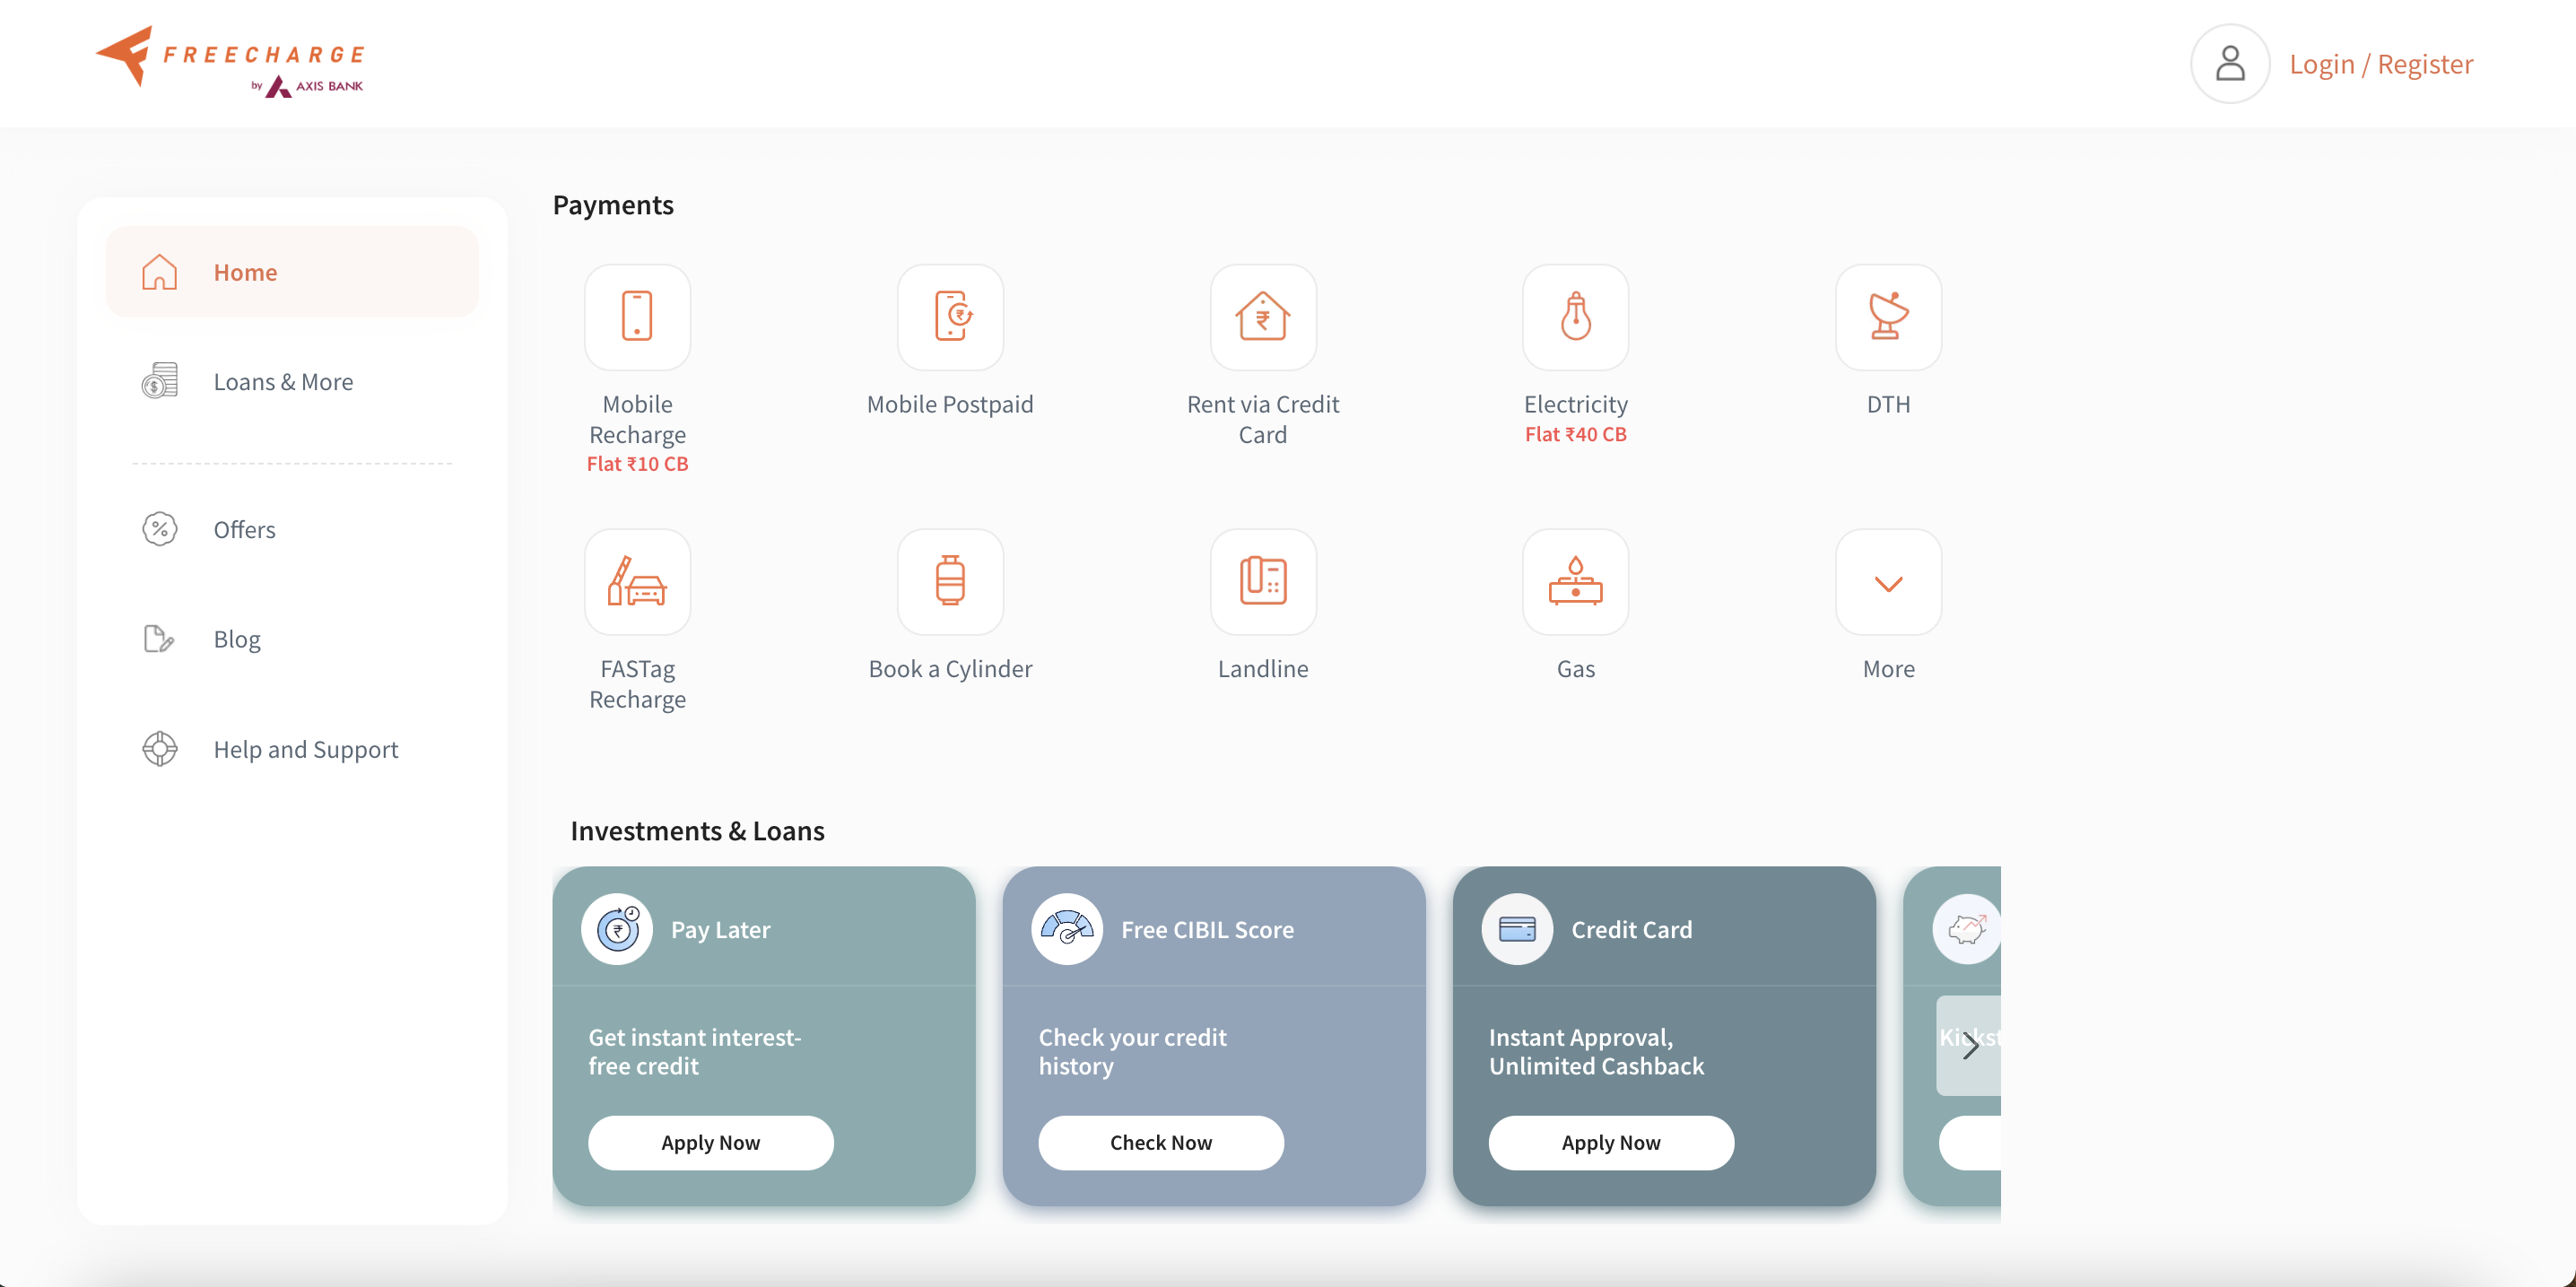Open the Freecharge logo homepage link
This screenshot has width=2576, height=1287.
pos(230,62)
